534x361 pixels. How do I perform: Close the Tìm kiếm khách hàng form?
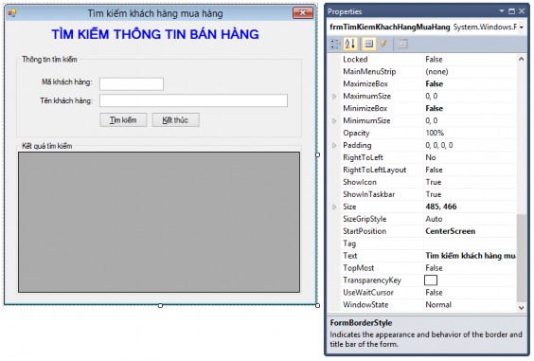click(303, 13)
